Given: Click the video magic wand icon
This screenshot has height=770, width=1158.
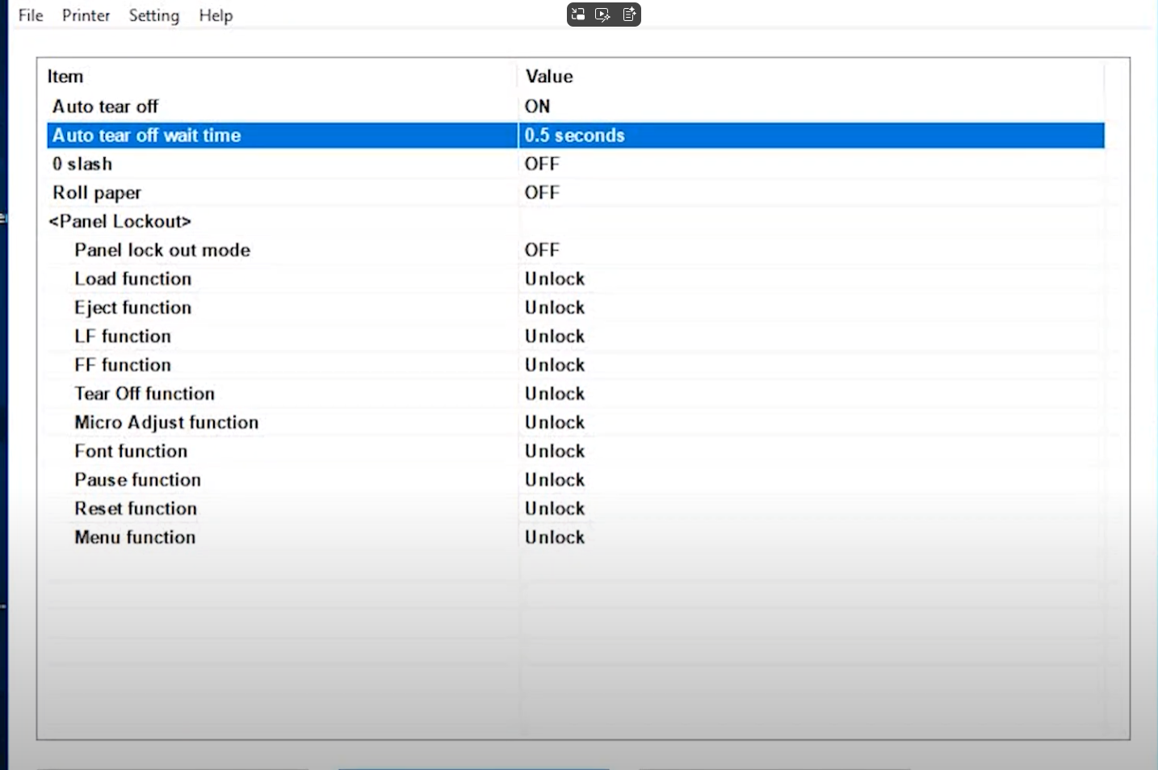Looking at the screenshot, I should coord(603,15).
